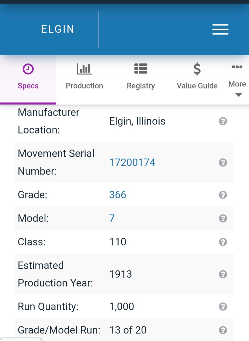Show help for Manufacturer Location
The image size is (249, 341).
223,121
